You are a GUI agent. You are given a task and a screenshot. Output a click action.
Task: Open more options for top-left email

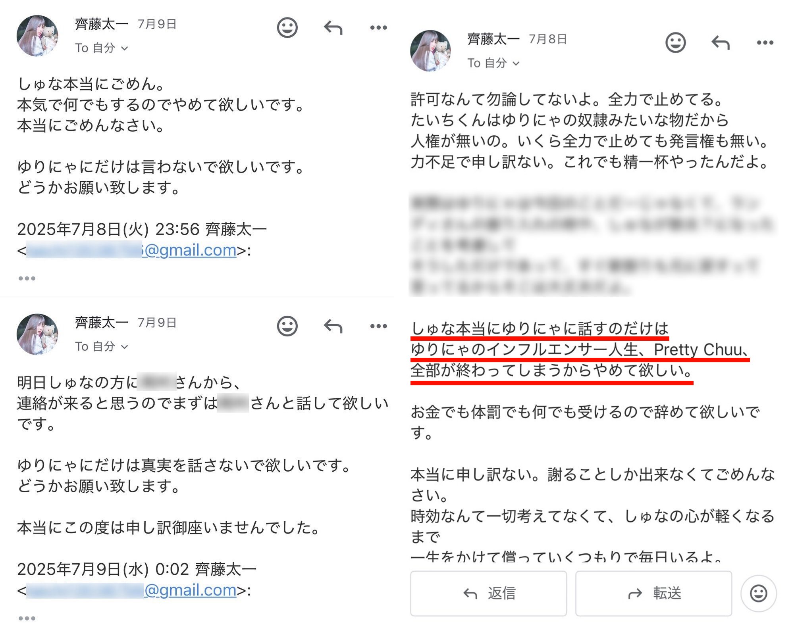coord(378,28)
